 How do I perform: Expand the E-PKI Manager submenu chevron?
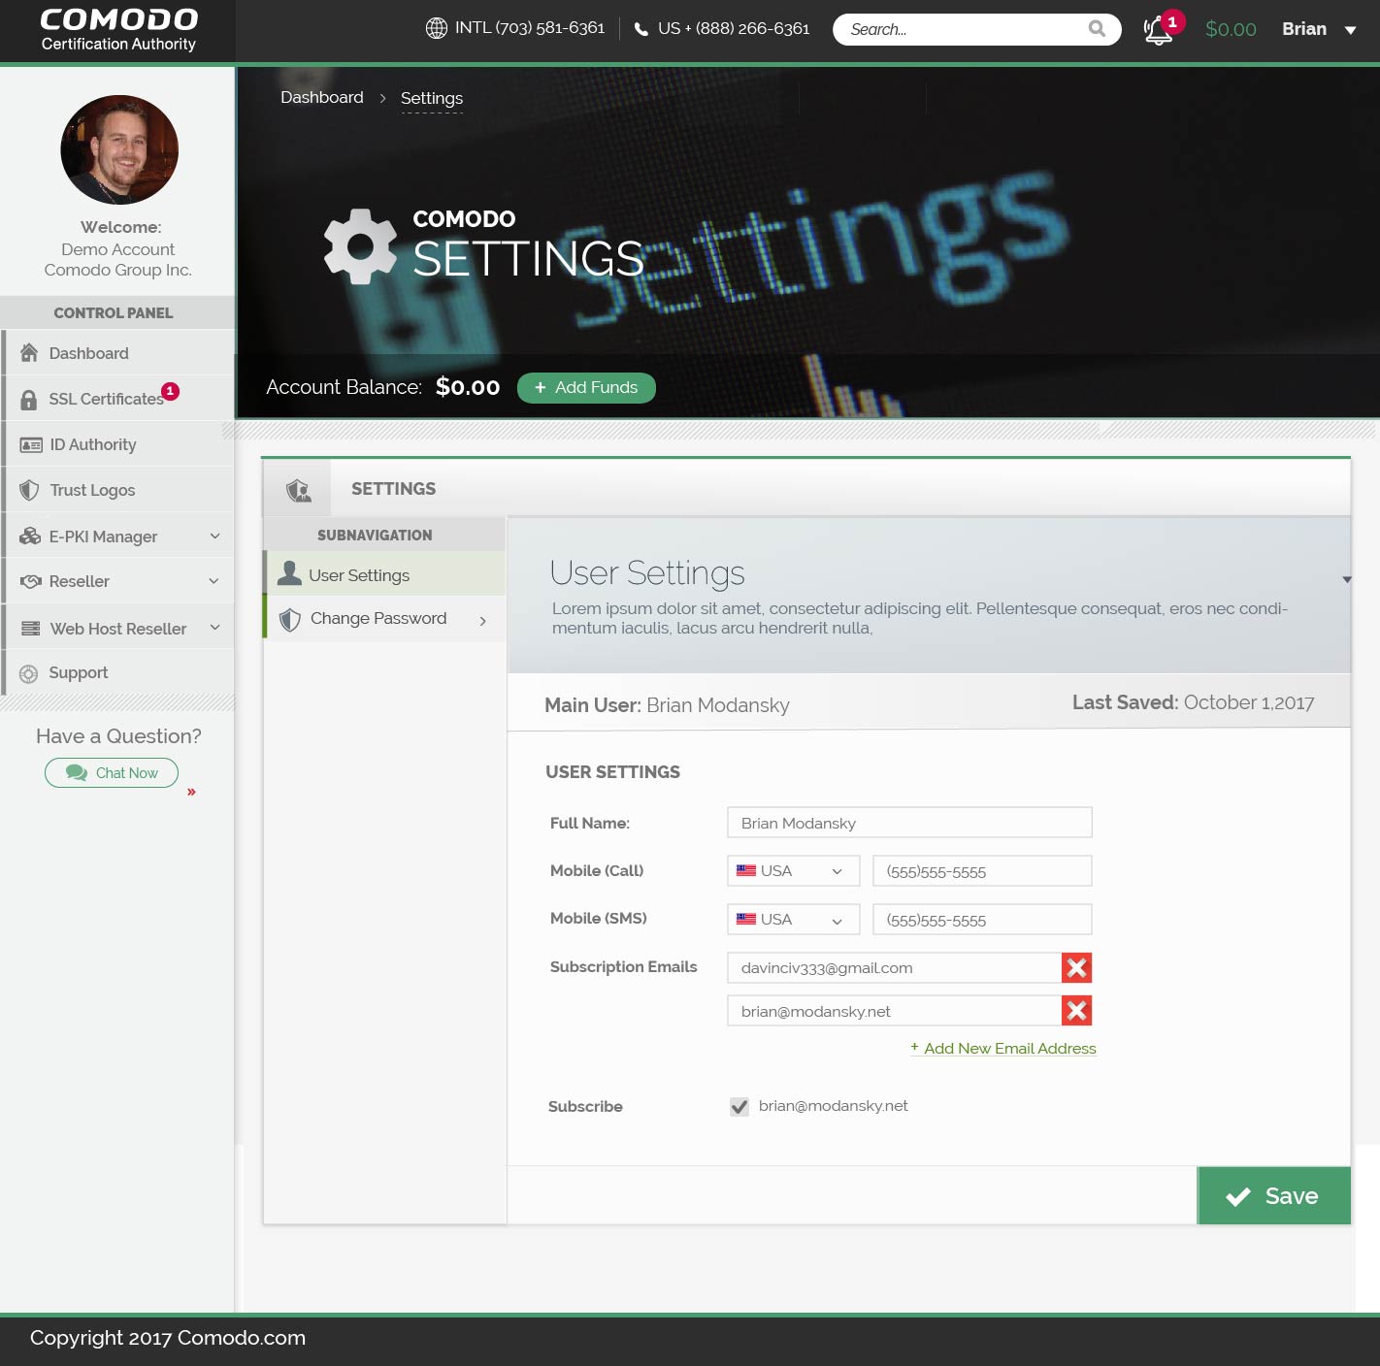click(214, 536)
